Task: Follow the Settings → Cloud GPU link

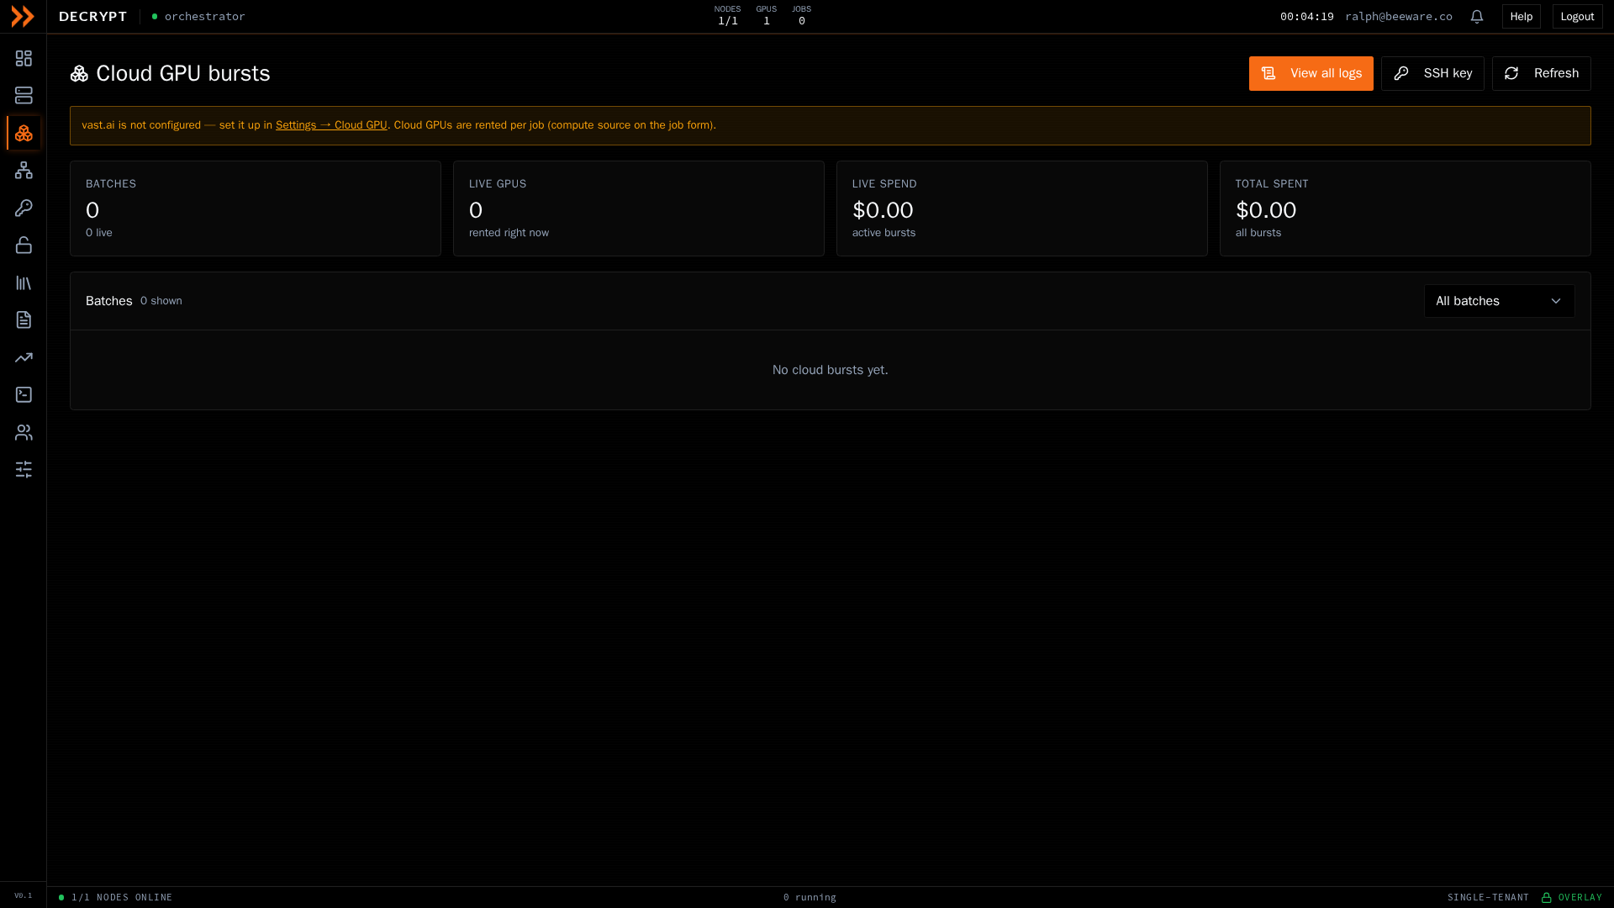Action: tap(331, 125)
